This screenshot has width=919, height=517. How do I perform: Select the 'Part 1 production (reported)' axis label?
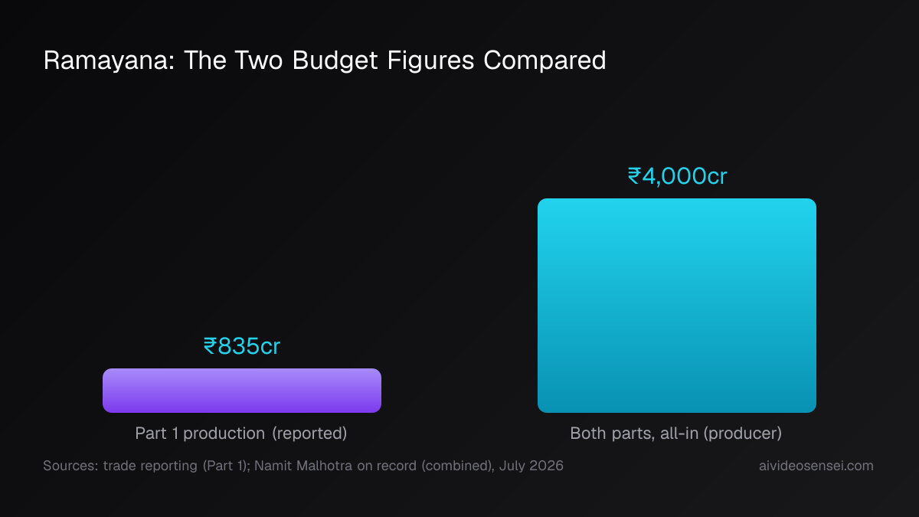point(241,434)
